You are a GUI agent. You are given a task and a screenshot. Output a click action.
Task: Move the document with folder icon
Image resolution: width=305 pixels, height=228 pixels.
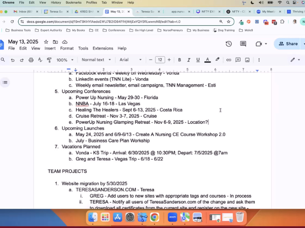pos(55,42)
